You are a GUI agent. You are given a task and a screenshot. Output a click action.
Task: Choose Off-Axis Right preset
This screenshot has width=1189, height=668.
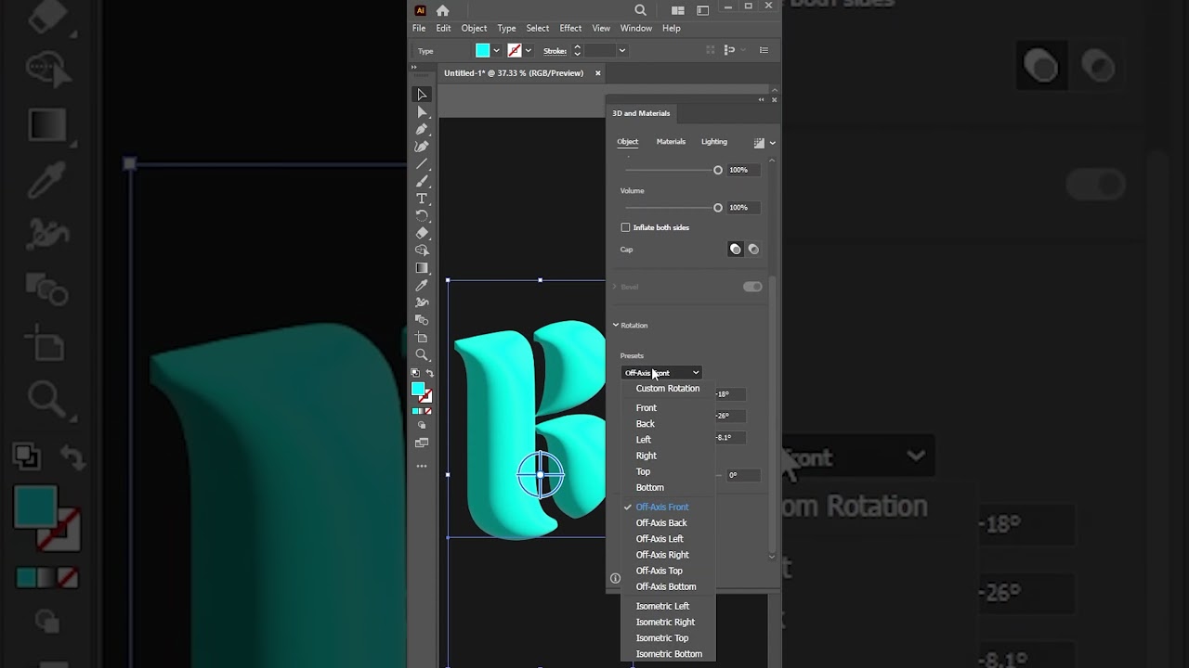click(x=662, y=555)
